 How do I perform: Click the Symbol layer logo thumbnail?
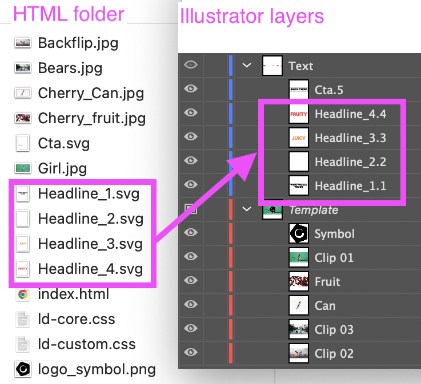[x=299, y=233]
